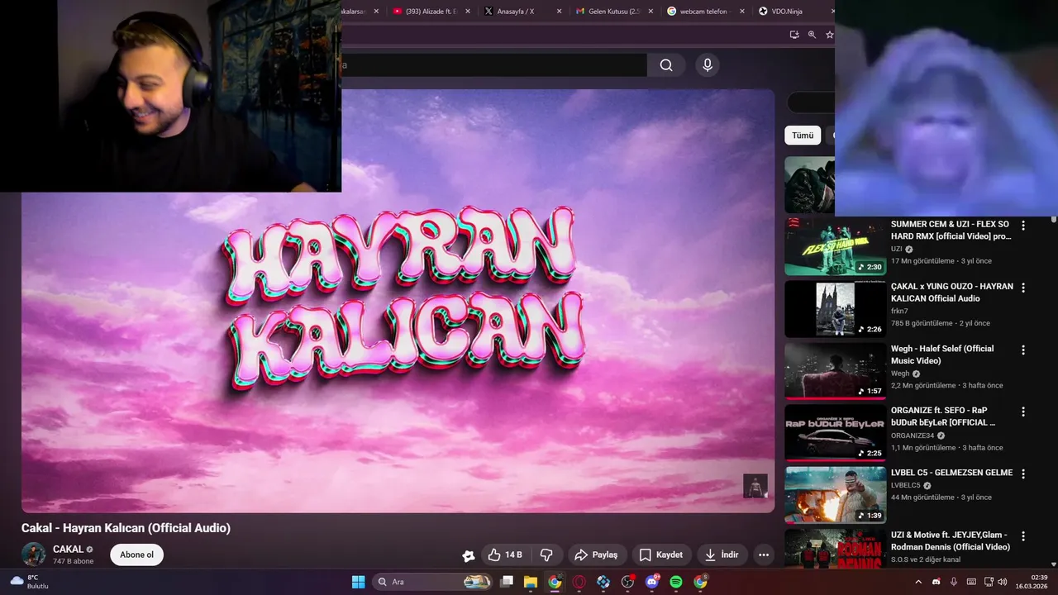Download video with the İndir button
This screenshot has height=595, width=1058.
[722, 555]
